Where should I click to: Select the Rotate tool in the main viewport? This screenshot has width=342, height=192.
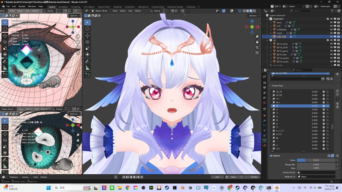(88, 42)
